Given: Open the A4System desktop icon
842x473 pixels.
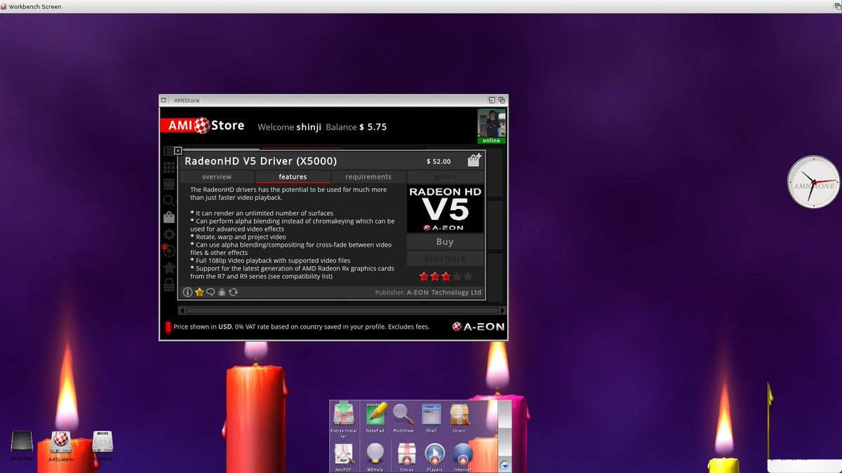Looking at the screenshot, I should (x=60, y=446).
